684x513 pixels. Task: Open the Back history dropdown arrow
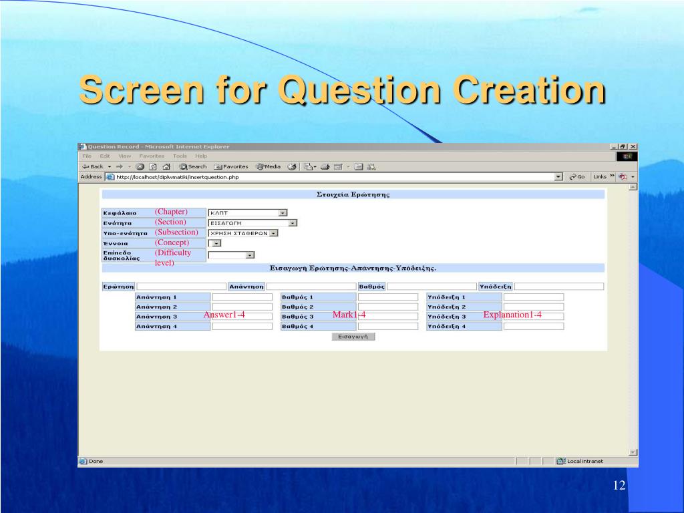point(110,166)
